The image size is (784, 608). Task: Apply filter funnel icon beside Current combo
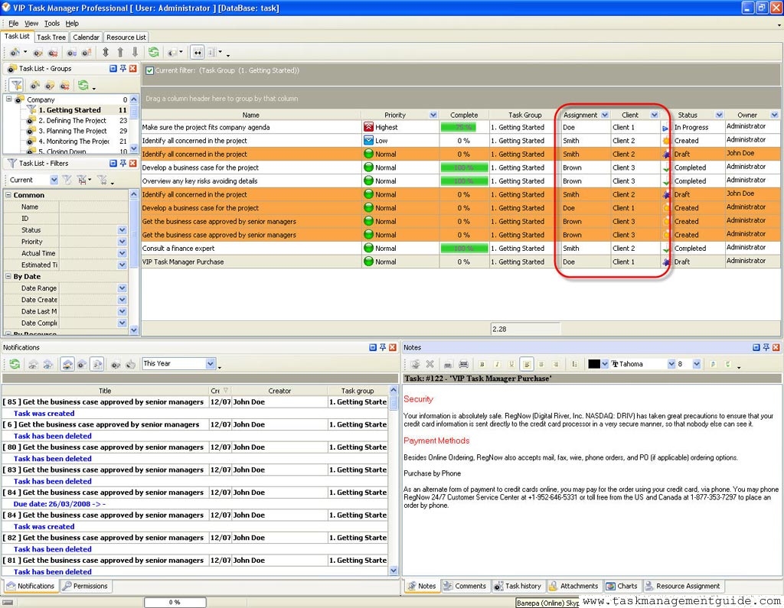point(67,180)
